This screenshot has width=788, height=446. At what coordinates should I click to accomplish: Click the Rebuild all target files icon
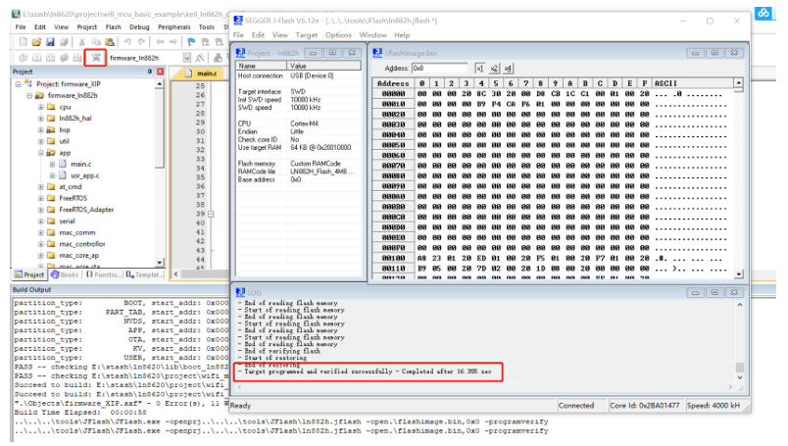50,58
